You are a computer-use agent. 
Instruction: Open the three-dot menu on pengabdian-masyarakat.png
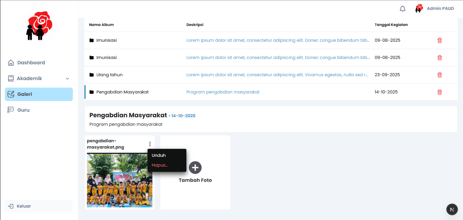pos(150,144)
